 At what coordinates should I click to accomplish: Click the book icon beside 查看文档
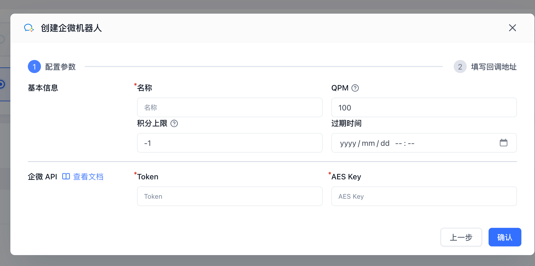coord(66,177)
